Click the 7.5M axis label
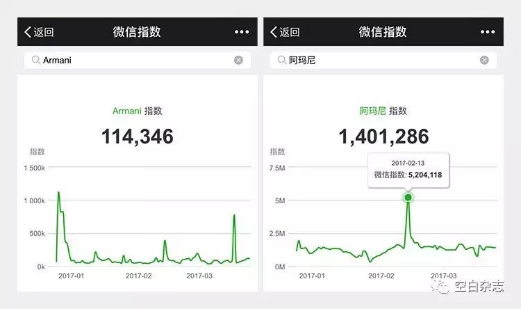The height and width of the screenshot is (309, 521). 277,168
